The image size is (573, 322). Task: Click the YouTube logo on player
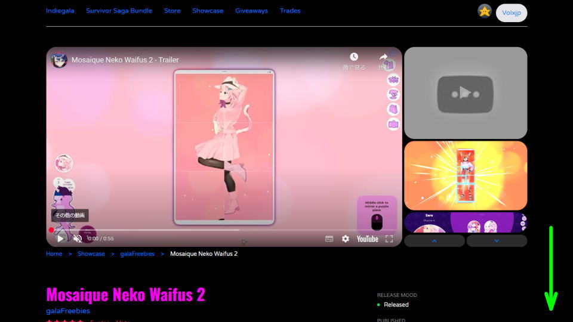(x=367, y=239)
